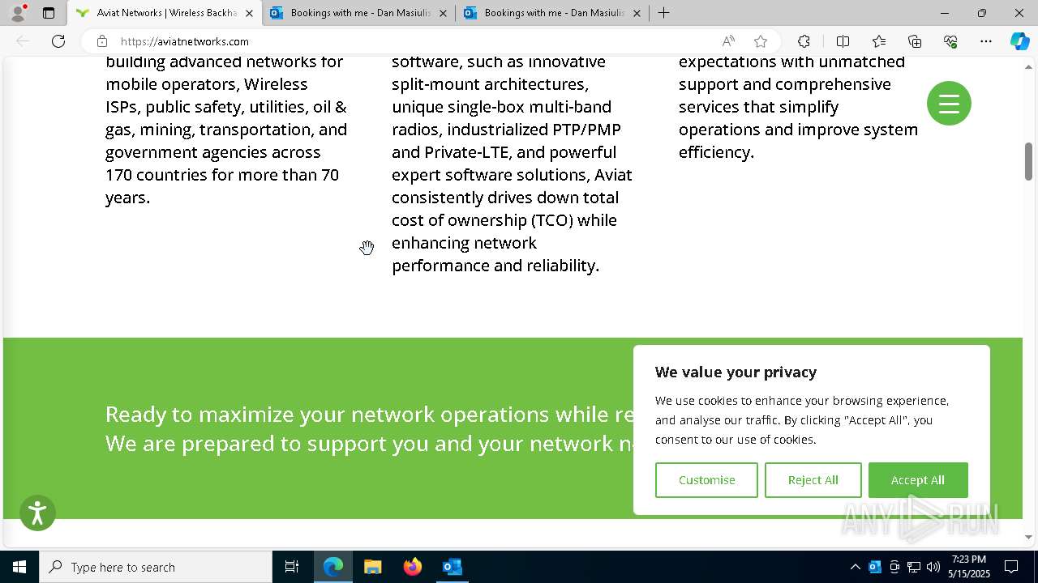Open the Outlook icon in the system tray
Viewport: 1038px width, 583px height.
click(x=875, y=567)
